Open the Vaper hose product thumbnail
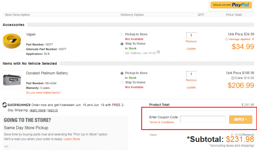The height and width of the screenshot is (150, 257). tap(12, 41)
